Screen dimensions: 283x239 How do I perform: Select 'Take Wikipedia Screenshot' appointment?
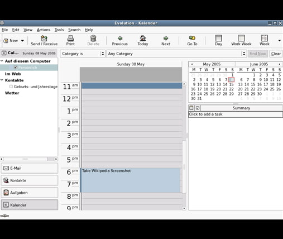pyautogui.click(x=131, y=180)
